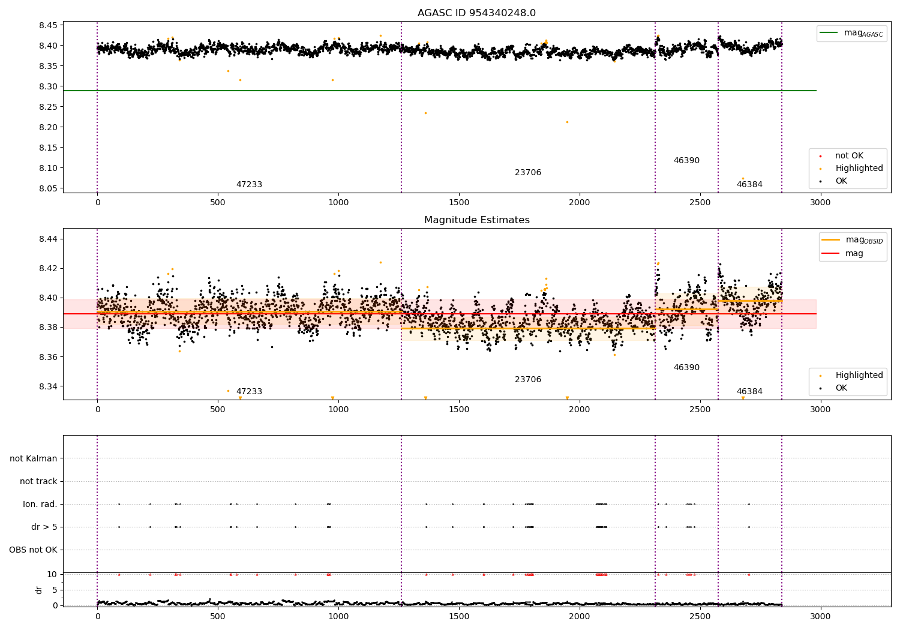900x630 pixels.
Task: Click the 8.44 y-axis tick label
Action: click(49, 239)
